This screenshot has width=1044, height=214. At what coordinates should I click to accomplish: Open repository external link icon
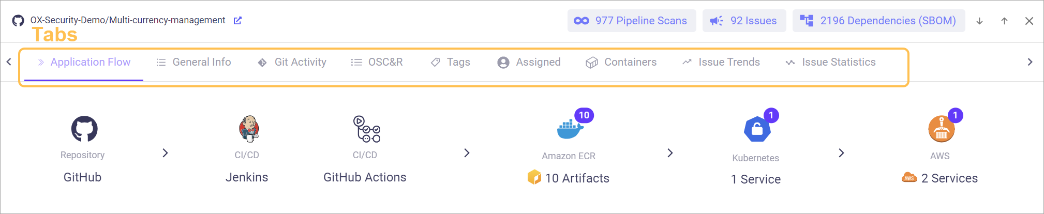pyautogui.click(x=237, y=21)
